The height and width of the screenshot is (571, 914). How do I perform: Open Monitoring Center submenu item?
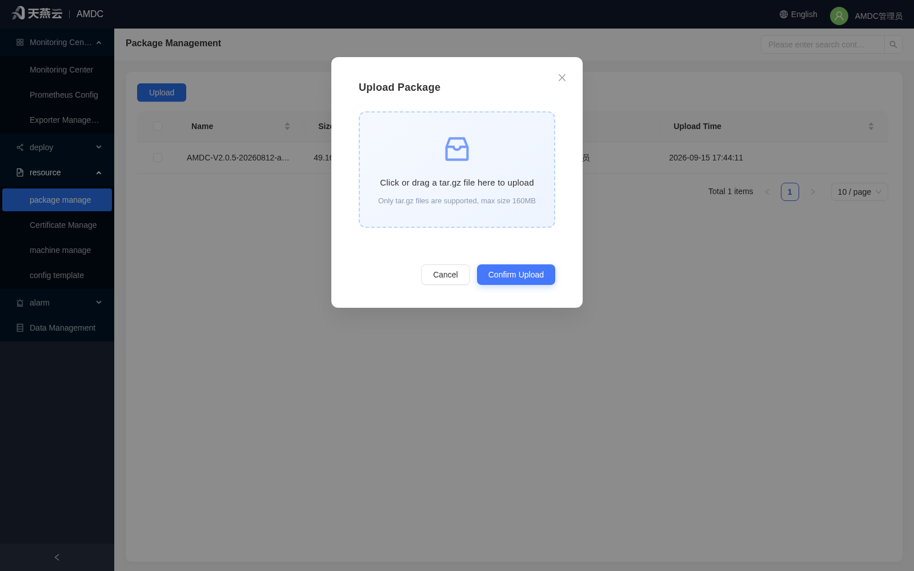pos(57,70)
